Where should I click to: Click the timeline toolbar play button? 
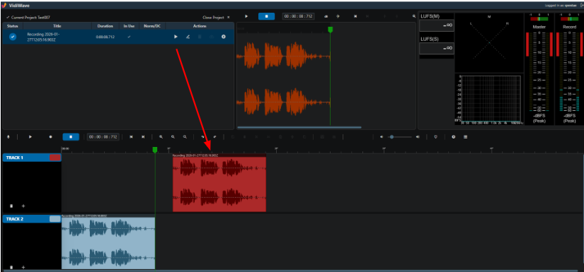tap(30, 137)
